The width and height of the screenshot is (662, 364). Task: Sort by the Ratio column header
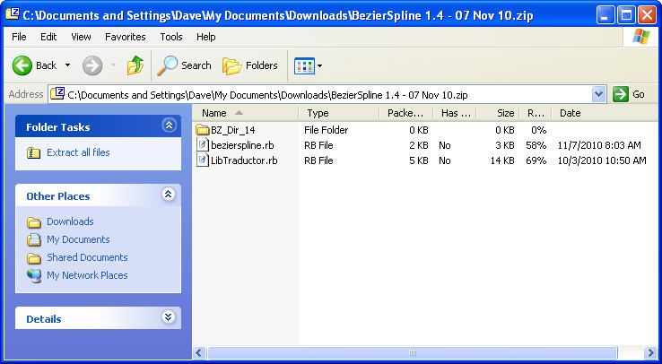click(x=536, y=113)
